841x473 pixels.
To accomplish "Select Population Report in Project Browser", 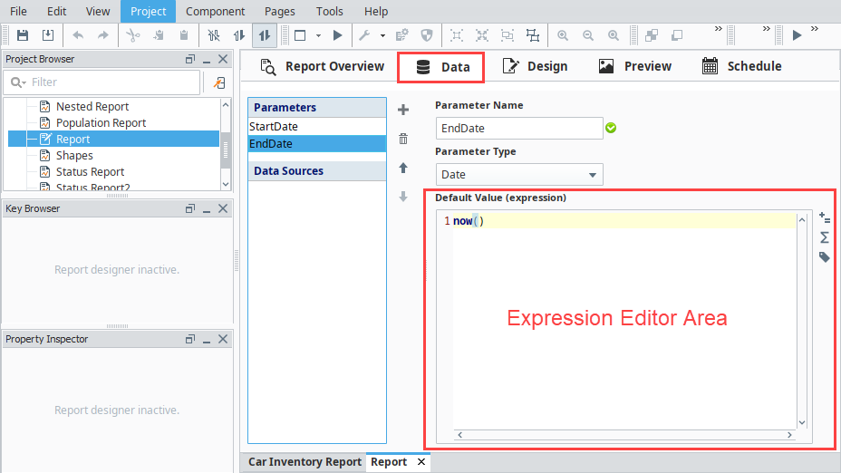I will tap(101, 123).
